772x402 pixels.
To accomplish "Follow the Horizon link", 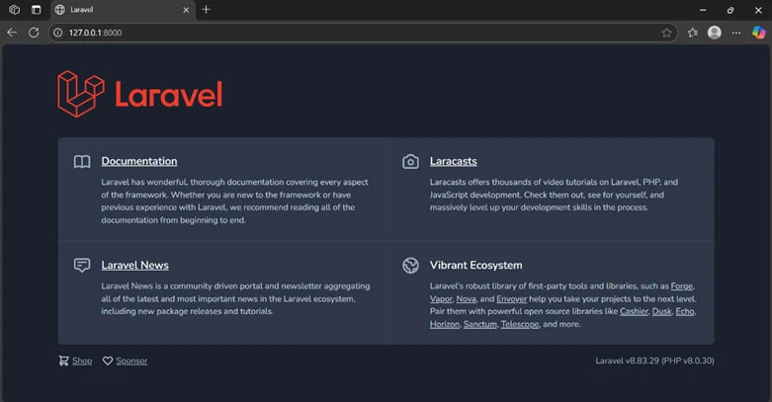I will [445, 324].
